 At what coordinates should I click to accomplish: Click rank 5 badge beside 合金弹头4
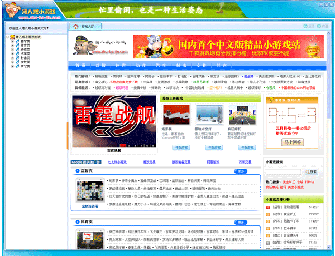(x=267, y=235)
